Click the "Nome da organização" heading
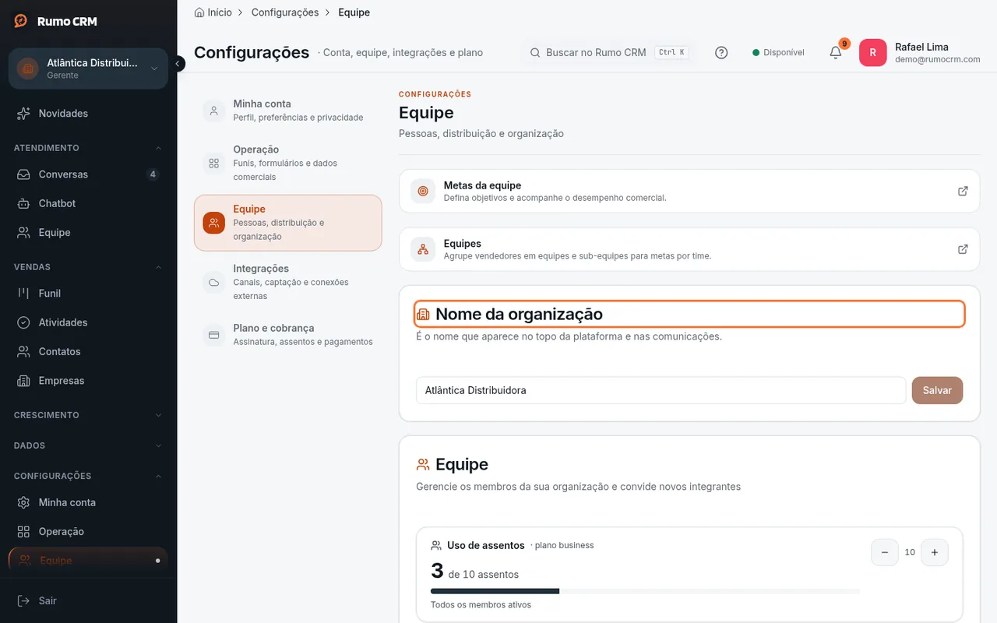The height and width of the screenshot is (623, 997). coord(519,315)
